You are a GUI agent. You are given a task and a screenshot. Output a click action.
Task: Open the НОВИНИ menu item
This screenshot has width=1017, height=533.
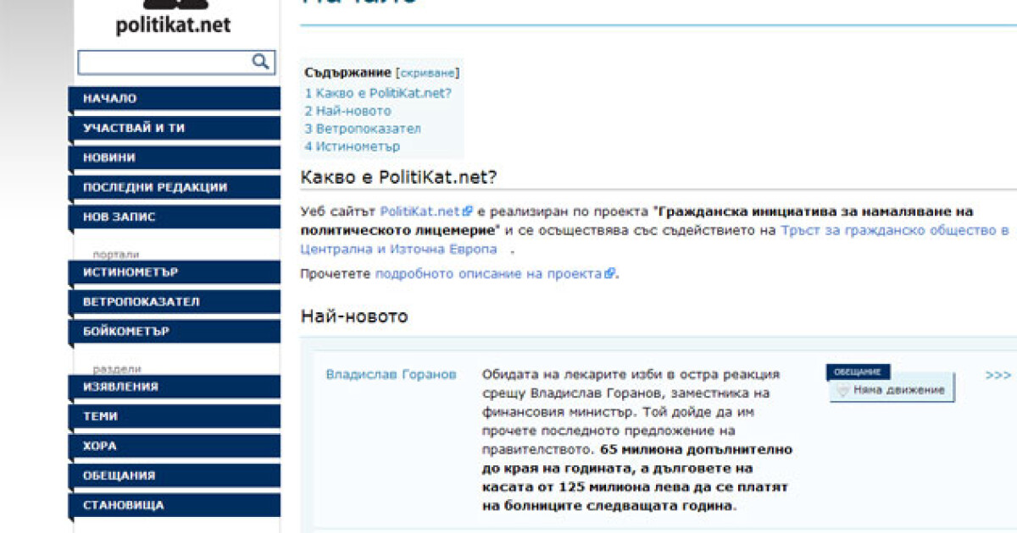174,158
